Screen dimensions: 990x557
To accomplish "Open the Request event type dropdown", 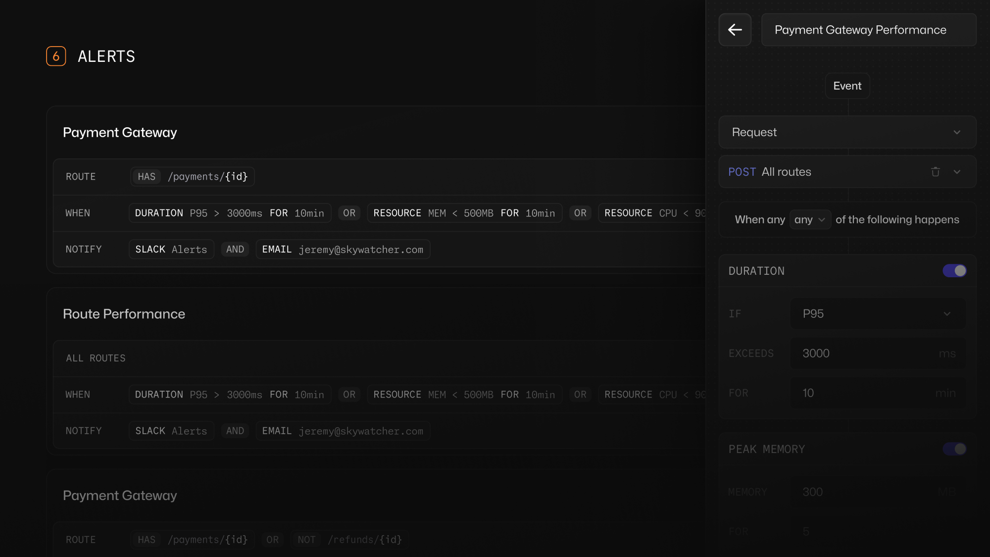I will tap(847, 132).
